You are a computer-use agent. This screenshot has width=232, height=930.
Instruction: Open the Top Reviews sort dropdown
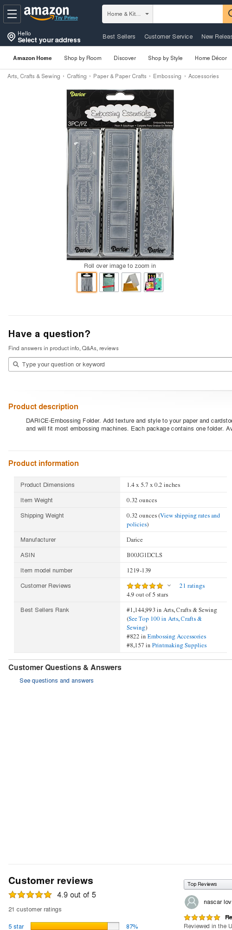pyautogui.click(x=208, y=884)
